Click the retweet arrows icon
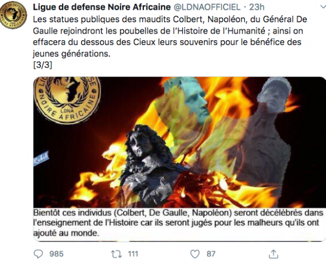The width and height of the screenshot is (326, 265). click(x=117, y=254)
